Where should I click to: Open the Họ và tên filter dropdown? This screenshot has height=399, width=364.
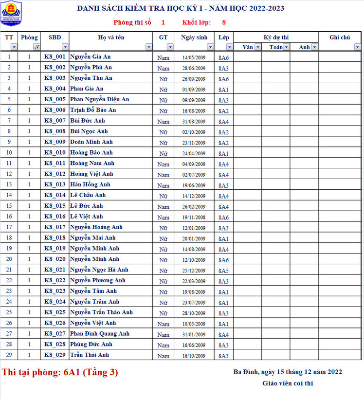(149, 47)
